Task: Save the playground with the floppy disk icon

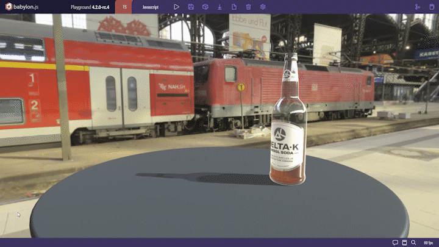Action: tap(191, 7)
